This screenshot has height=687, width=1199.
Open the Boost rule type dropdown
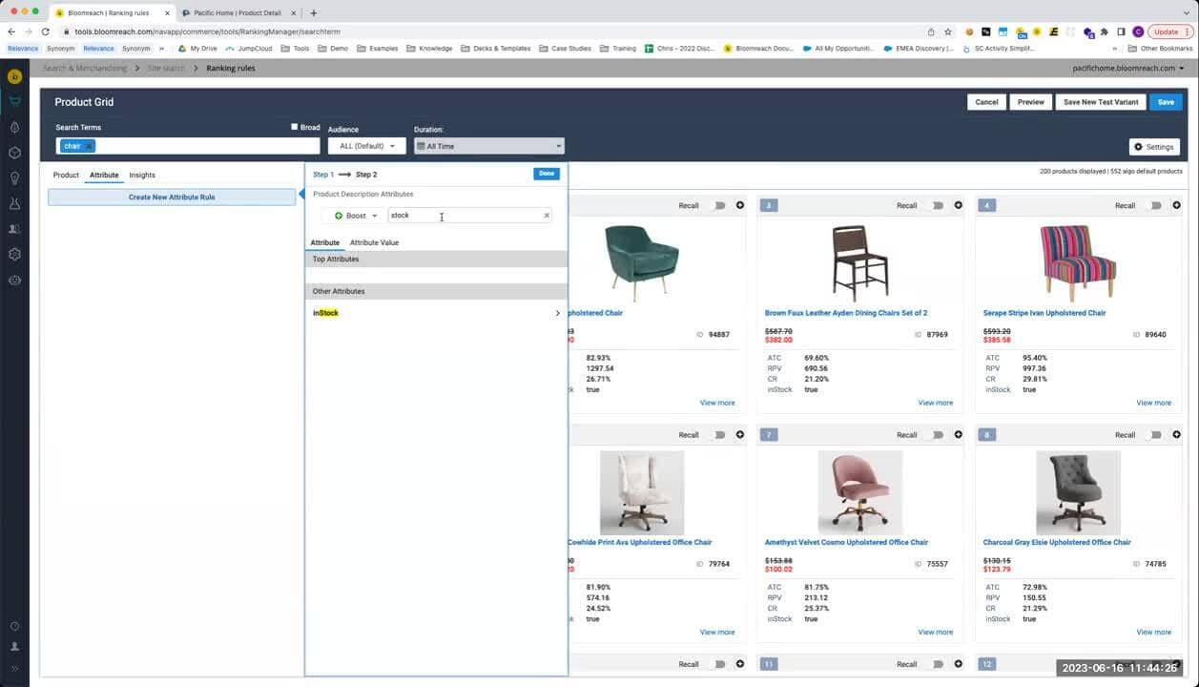pyautogui.click(x=356, y=216)
